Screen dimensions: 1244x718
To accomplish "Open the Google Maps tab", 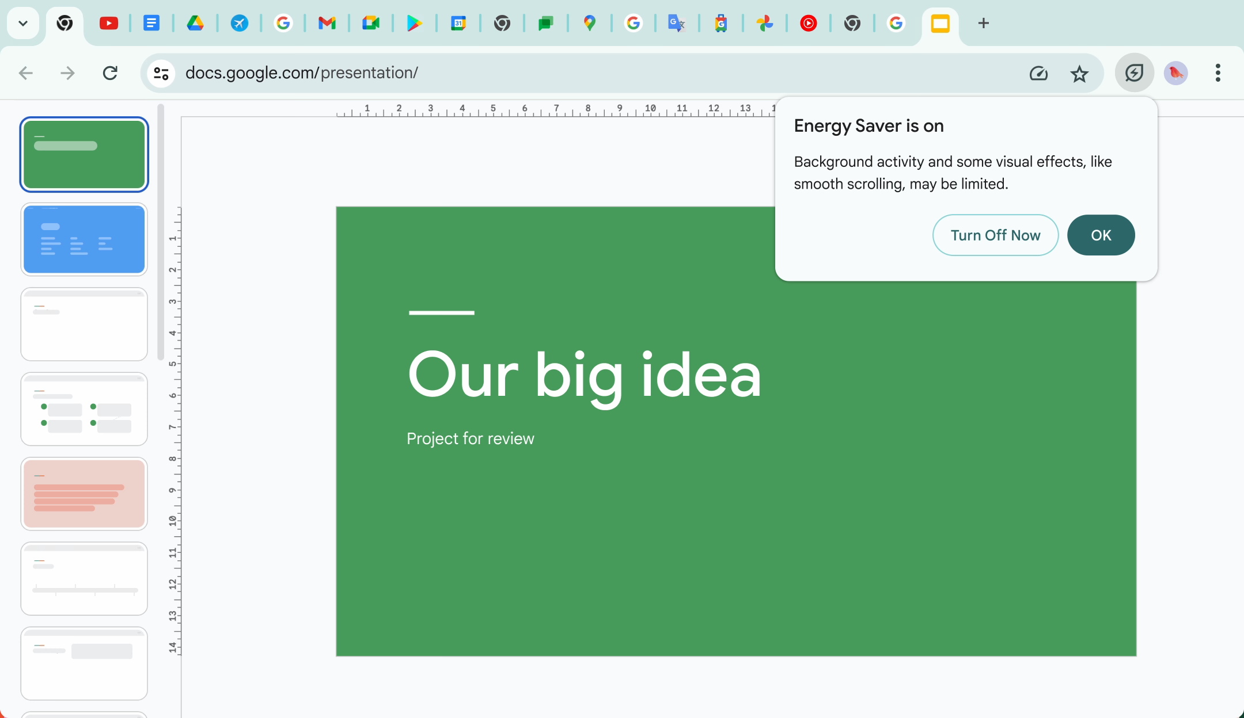I will [590, 23].
